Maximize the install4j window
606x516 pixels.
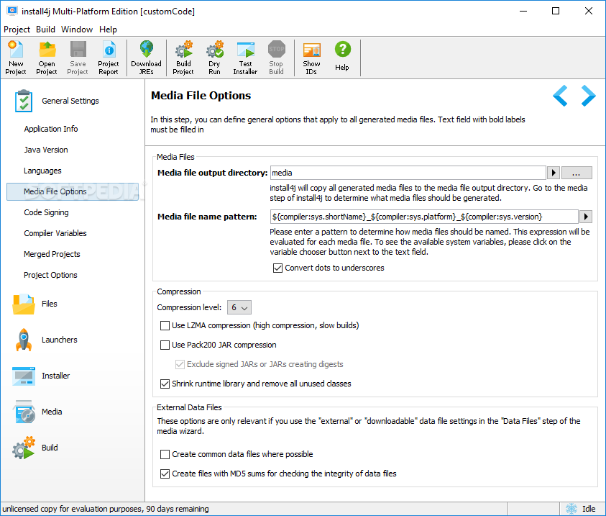point(556,11)
